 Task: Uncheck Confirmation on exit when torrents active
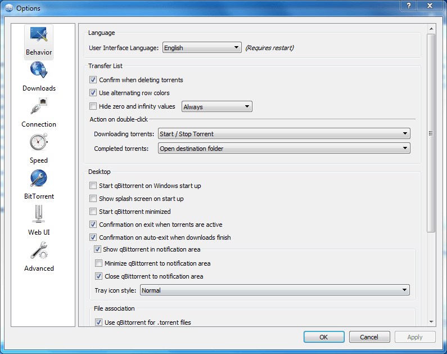click(93, 224)
